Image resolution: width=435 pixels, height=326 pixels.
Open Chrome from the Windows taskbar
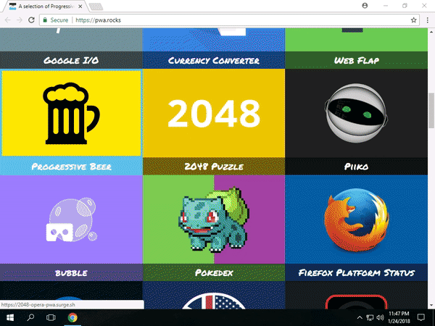(x=72, y=317)
